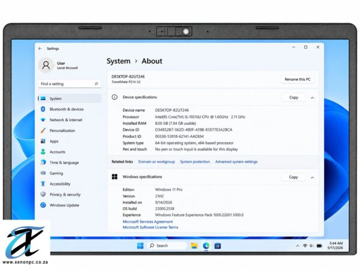
Task: Open Accounts settings page
Action: coord(70,152)
